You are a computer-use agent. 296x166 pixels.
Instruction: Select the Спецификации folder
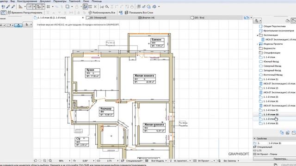[272, 53]
